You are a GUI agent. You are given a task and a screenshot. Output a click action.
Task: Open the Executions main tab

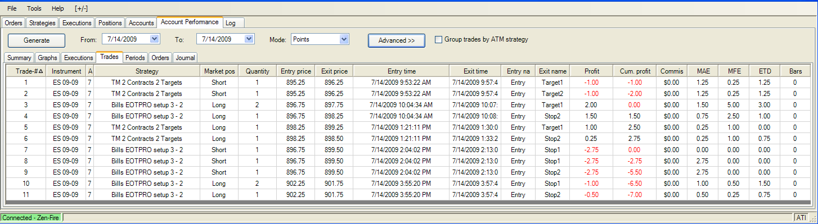(x=77, y=23)
